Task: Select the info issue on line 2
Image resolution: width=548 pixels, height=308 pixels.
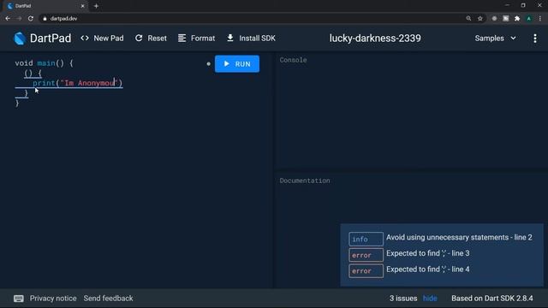Action: [x=440, y=238]
